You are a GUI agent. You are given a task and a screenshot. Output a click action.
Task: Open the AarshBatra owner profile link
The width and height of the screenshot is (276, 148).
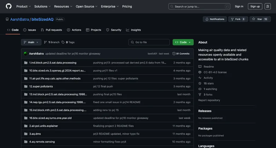click(x=20, y=19)
